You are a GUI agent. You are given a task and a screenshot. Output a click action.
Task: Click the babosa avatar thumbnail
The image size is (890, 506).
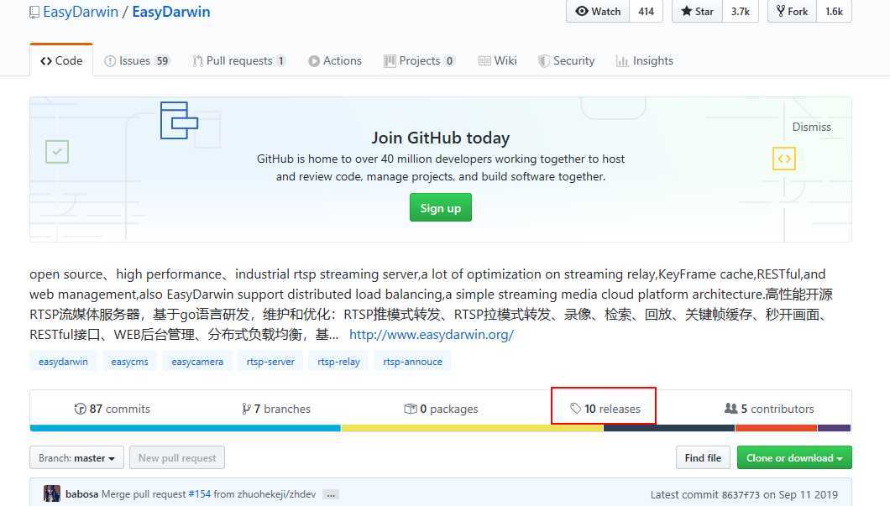click(x=52, y=494)
